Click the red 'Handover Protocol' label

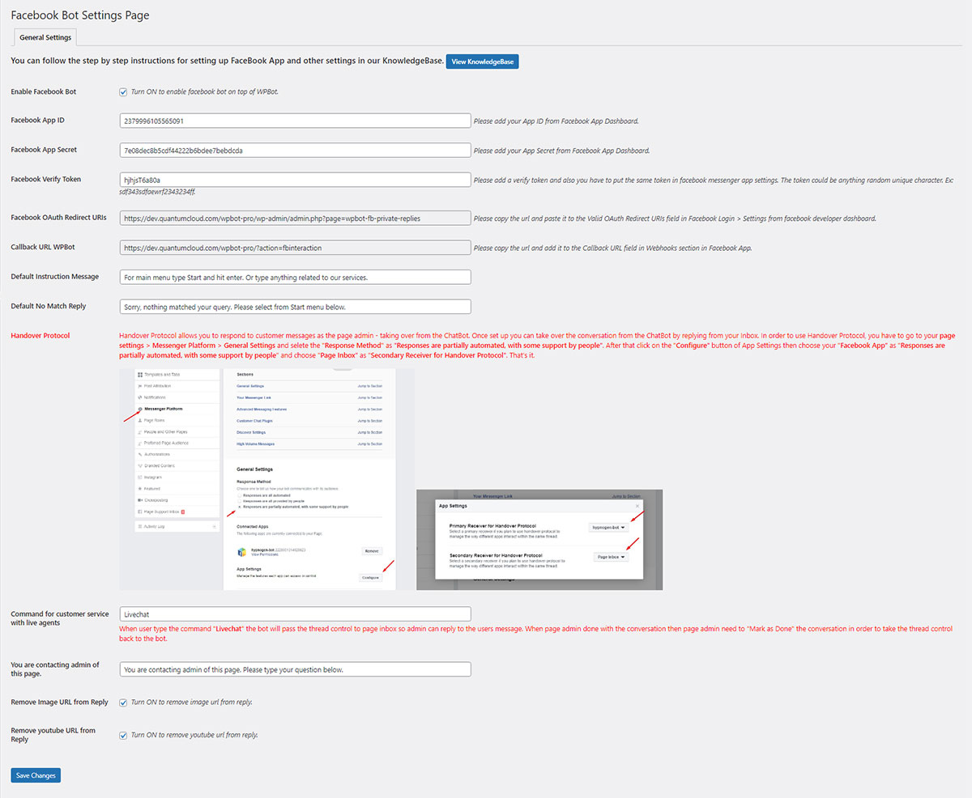40,335
